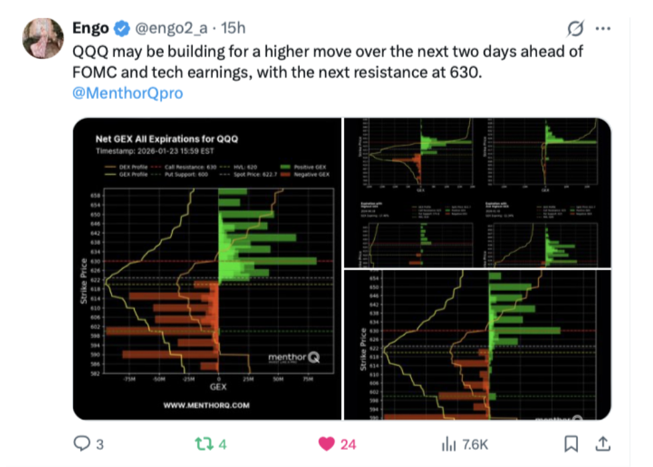
Task: Click the reply speech bubble icon
Action: click(x=82, y=444)
